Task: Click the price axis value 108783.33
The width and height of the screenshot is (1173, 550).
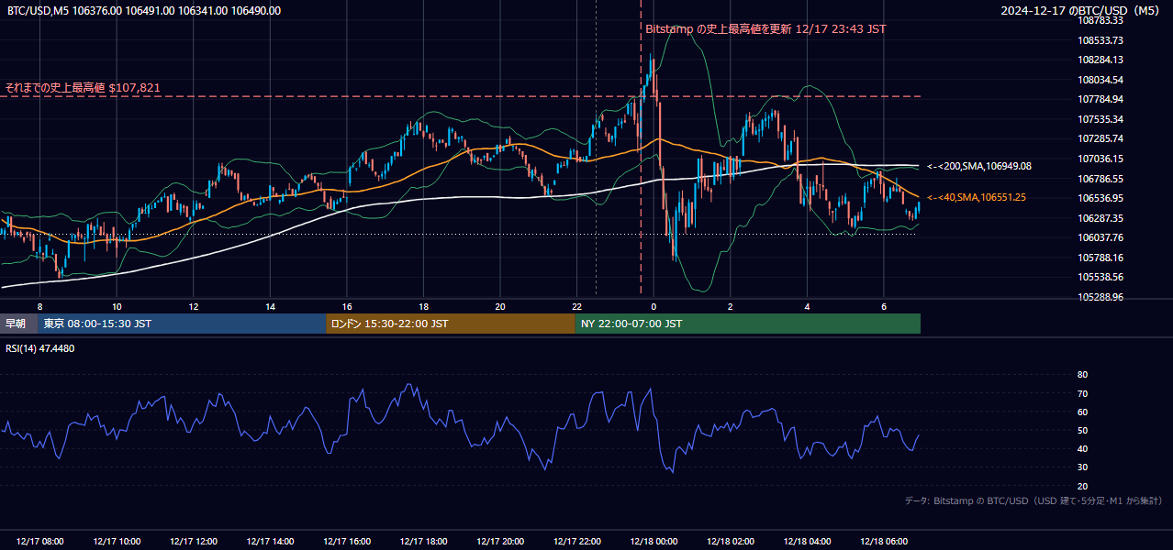Action: 1100,20
